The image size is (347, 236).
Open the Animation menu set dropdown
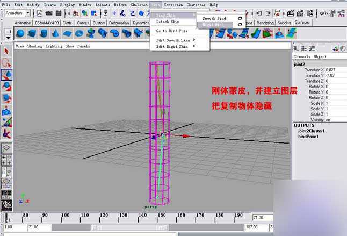pyautogui.click(x=28, y=13)
